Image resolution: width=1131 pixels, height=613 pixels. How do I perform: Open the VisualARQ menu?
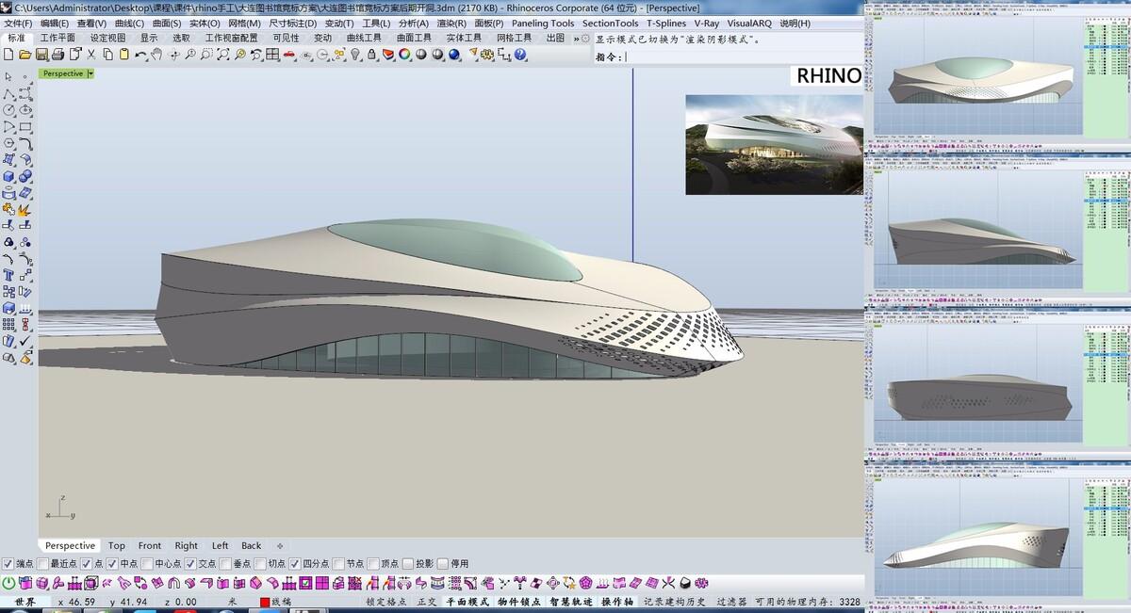[750, 23]
